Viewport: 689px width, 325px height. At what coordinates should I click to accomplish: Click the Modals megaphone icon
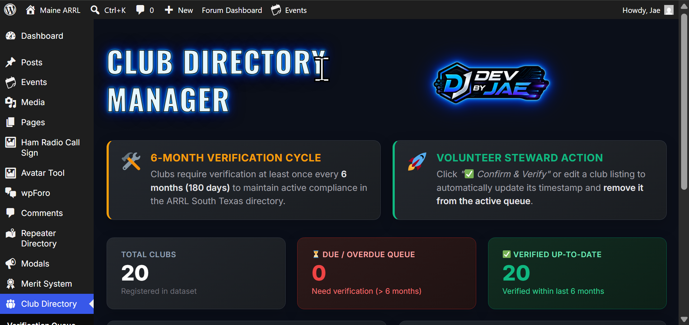(x=11, y=264)
